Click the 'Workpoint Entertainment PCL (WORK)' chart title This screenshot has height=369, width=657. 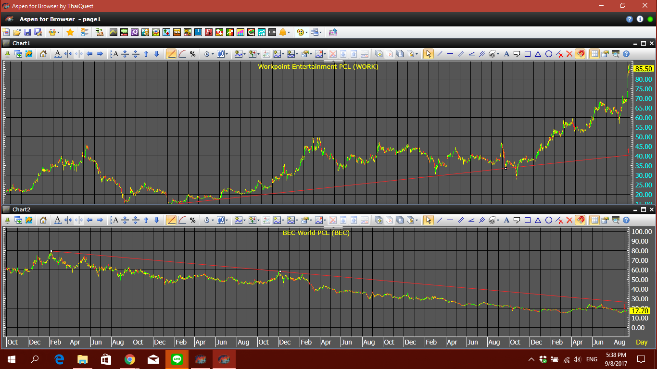point(318,67)
